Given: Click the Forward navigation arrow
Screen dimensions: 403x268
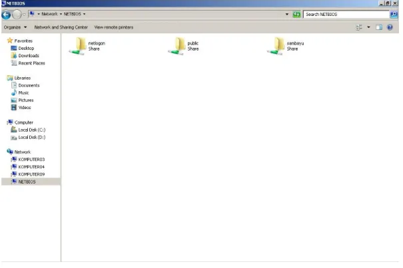Looking at the screenshot, I should (x=17, y=15).
